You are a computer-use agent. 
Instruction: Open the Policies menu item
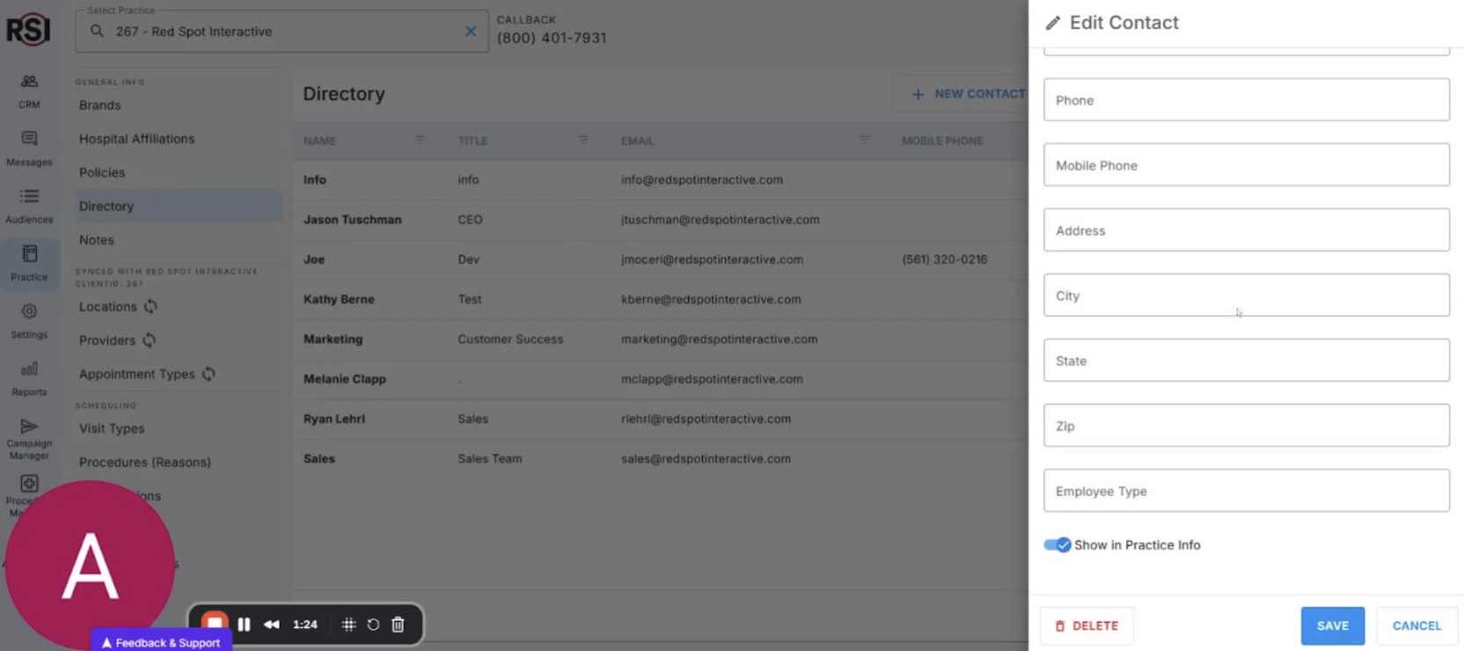click(x=102, y=172)
